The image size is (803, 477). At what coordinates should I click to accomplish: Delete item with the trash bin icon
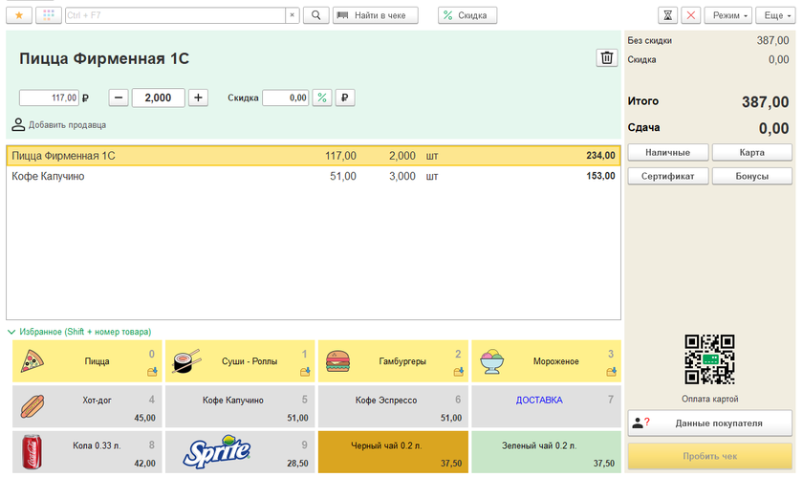(606, 58)
